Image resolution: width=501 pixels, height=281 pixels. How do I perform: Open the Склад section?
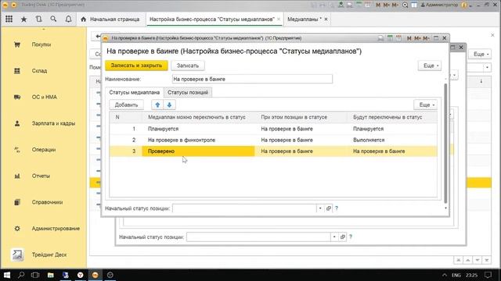click(x=39, y=71)
